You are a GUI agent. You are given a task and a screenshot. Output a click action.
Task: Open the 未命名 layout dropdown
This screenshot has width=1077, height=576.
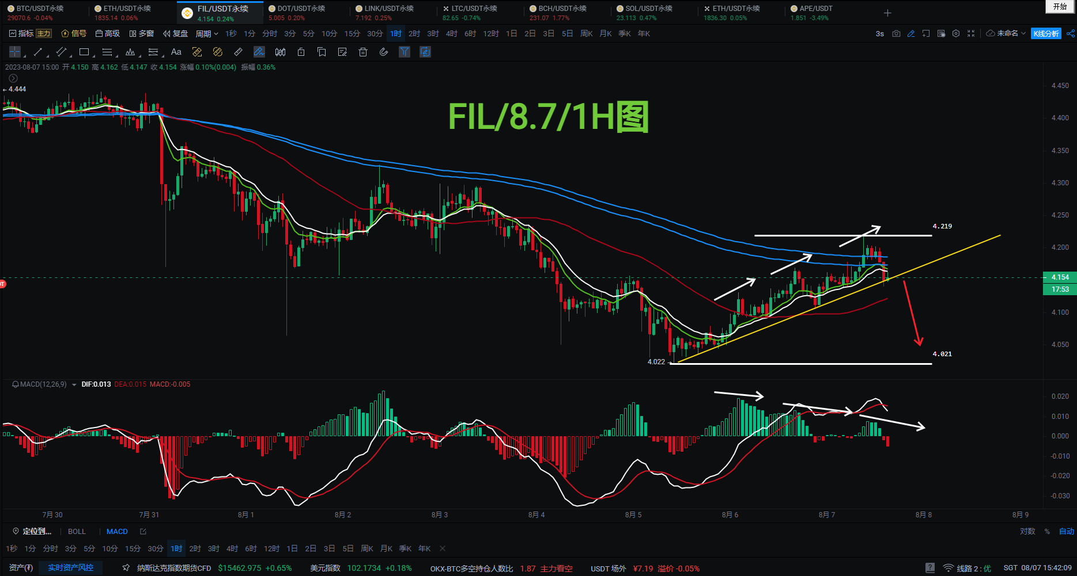click(1006, 33)
